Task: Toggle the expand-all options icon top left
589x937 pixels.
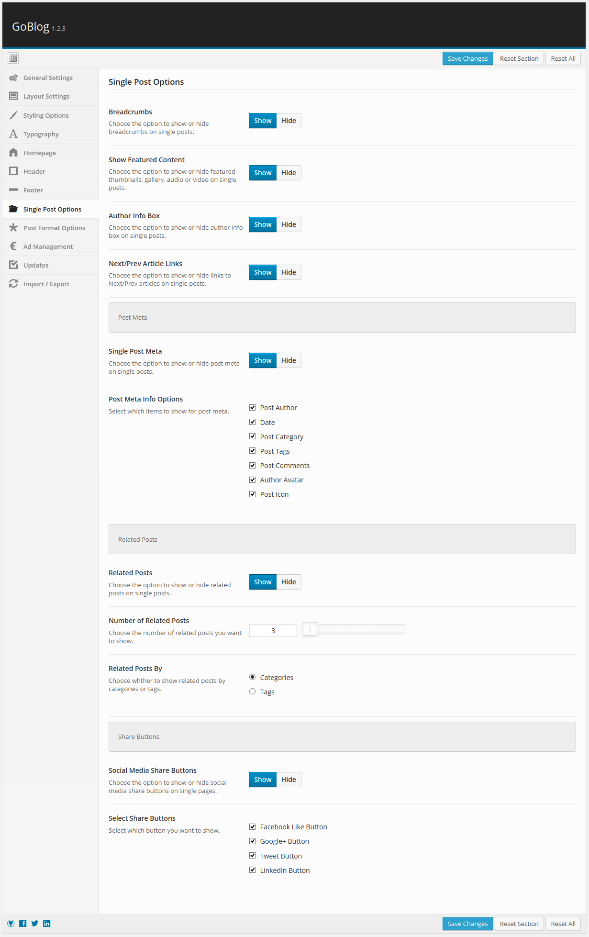Action: [13, 58]
